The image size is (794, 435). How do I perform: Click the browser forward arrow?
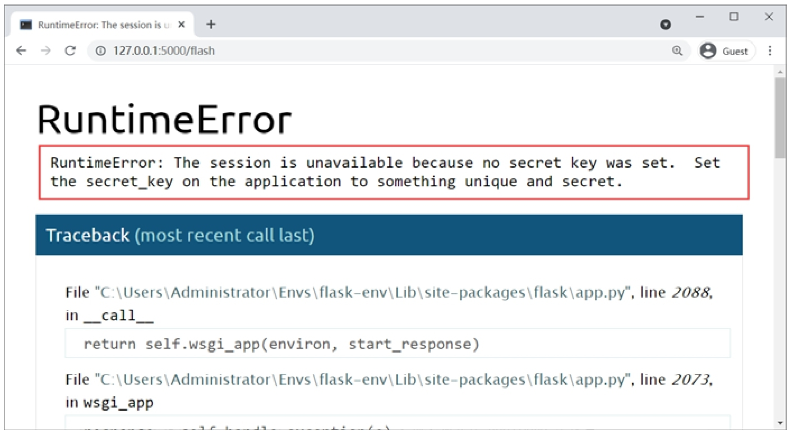pos(46,50)
